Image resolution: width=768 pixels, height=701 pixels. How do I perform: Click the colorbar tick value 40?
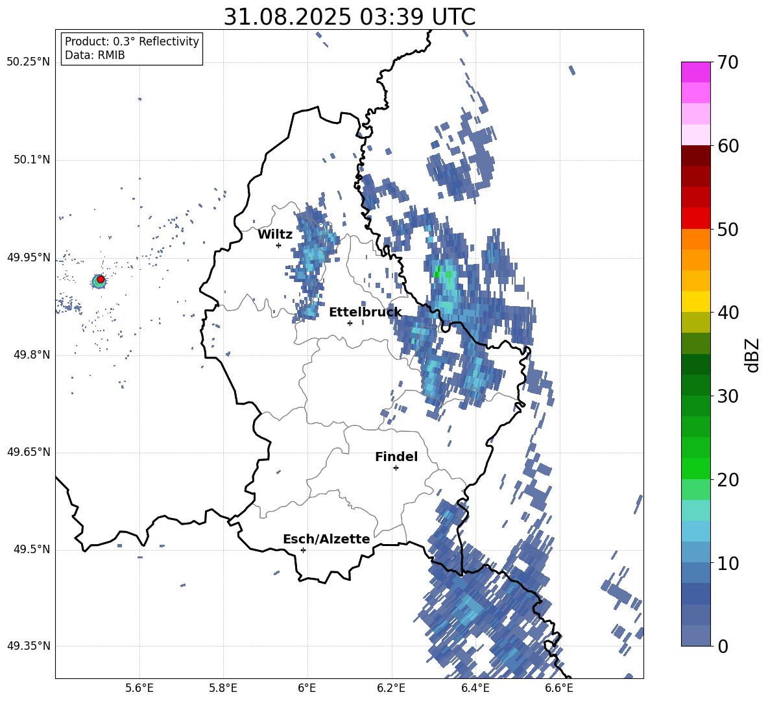pyautogui.click(x=728, y=313)
